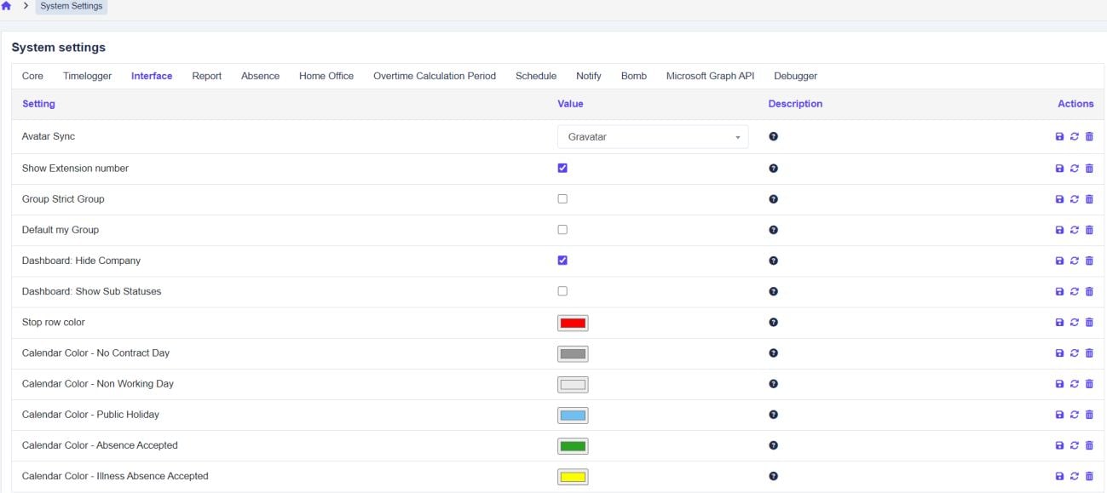Screen dimensions: 1107x493
Task: Toggle Dashboard: Show Sub Statuses checkbox
Action: point(562,291)
